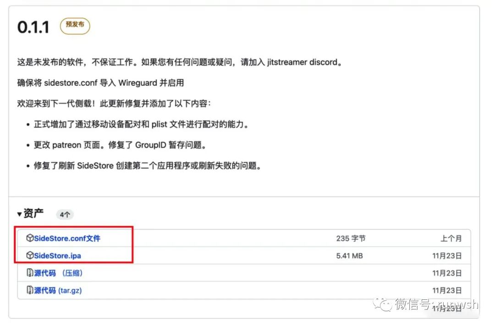Click the bullet about 刷新 SideStore failing
This screenshot has height=326, width=495.
coord(148,166)
